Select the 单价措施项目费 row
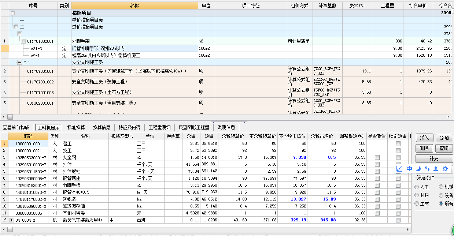The image size is (454, 236). pos(227,20)
